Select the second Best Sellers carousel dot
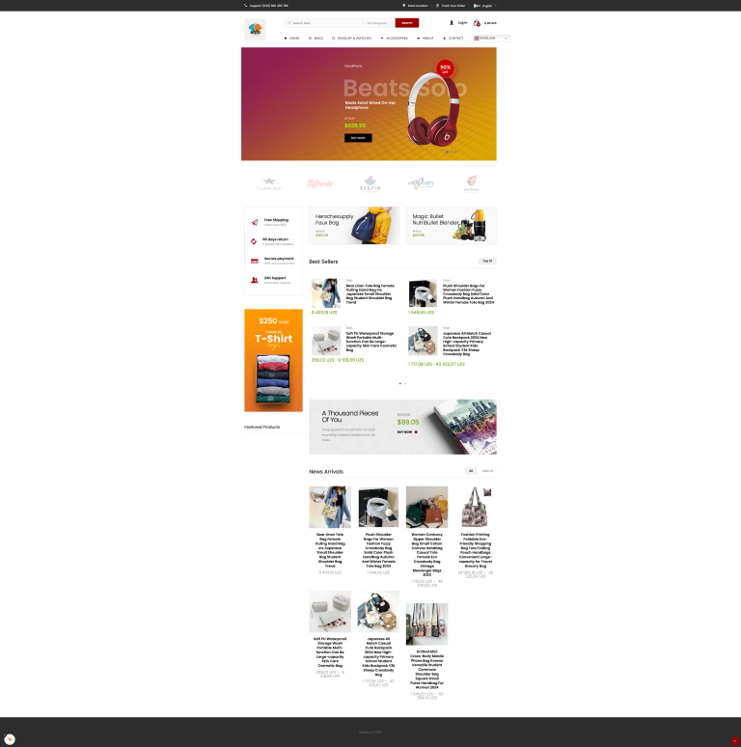Screen dimensions: 741x747 pos(405,383)
